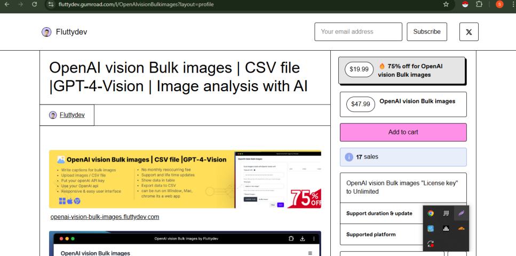516x256 pixels.
Task: Click the Your email address field
Action: click(358, 32)
